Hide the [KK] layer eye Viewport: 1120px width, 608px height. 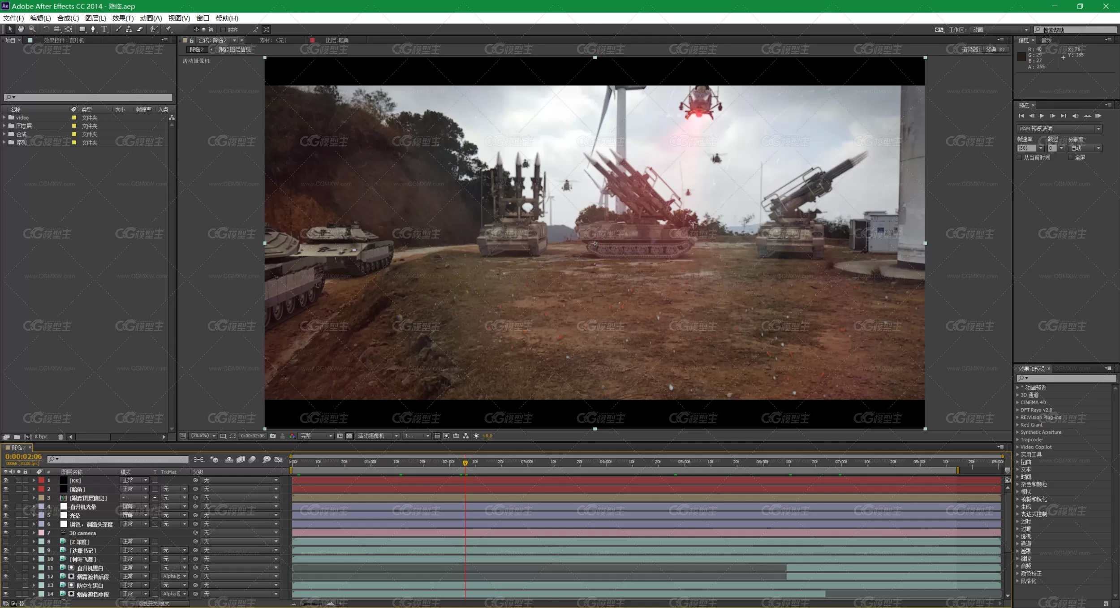(6, 480)
